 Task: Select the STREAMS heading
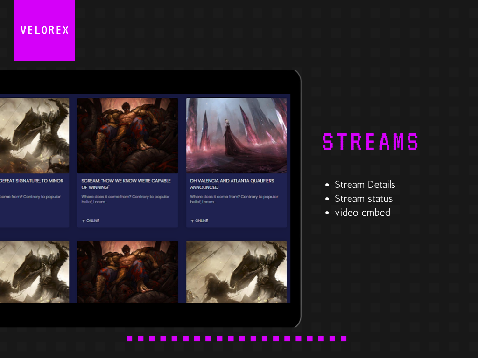[x=370, y=142]
